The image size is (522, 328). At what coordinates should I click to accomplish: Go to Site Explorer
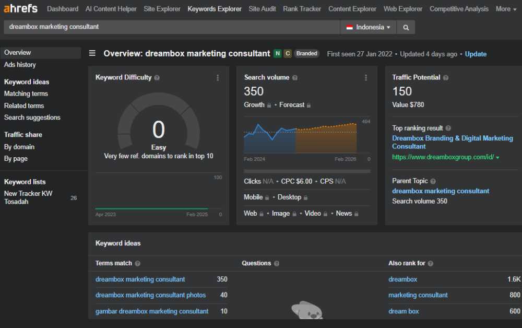(x=162, y=9)
